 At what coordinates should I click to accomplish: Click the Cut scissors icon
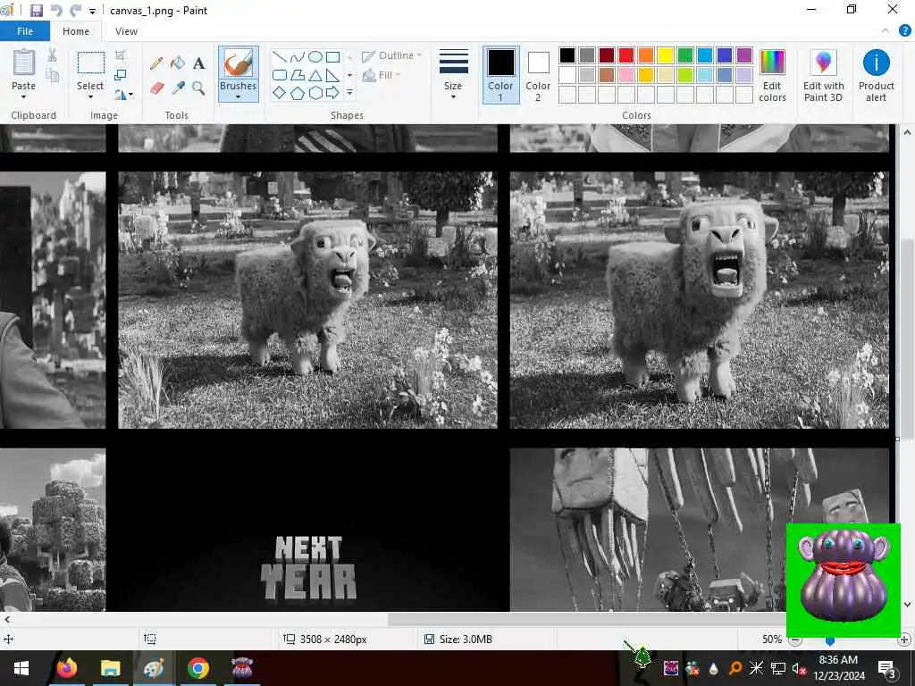[x=52, y=55]
